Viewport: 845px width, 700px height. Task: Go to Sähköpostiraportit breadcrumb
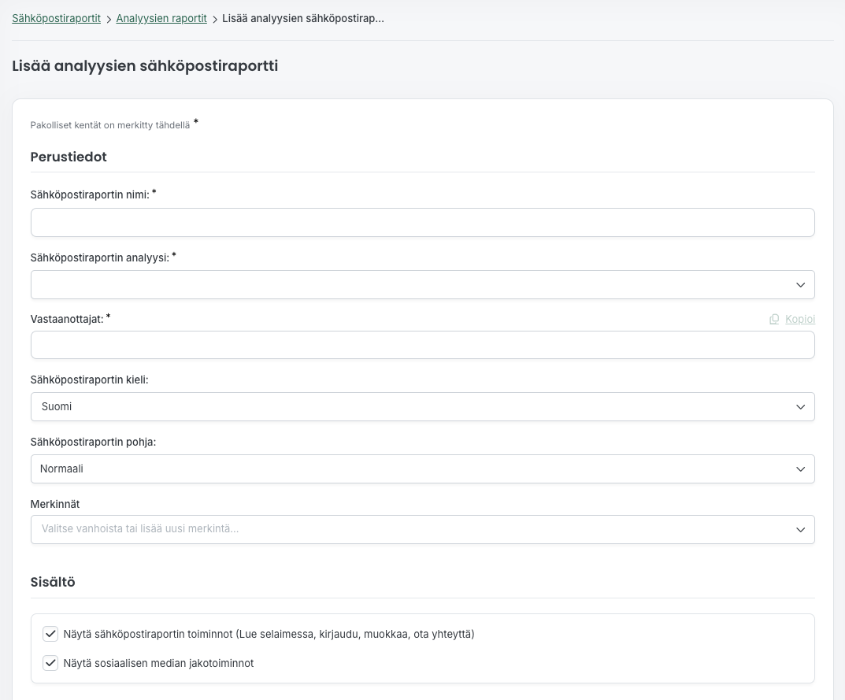pos(56,18)
